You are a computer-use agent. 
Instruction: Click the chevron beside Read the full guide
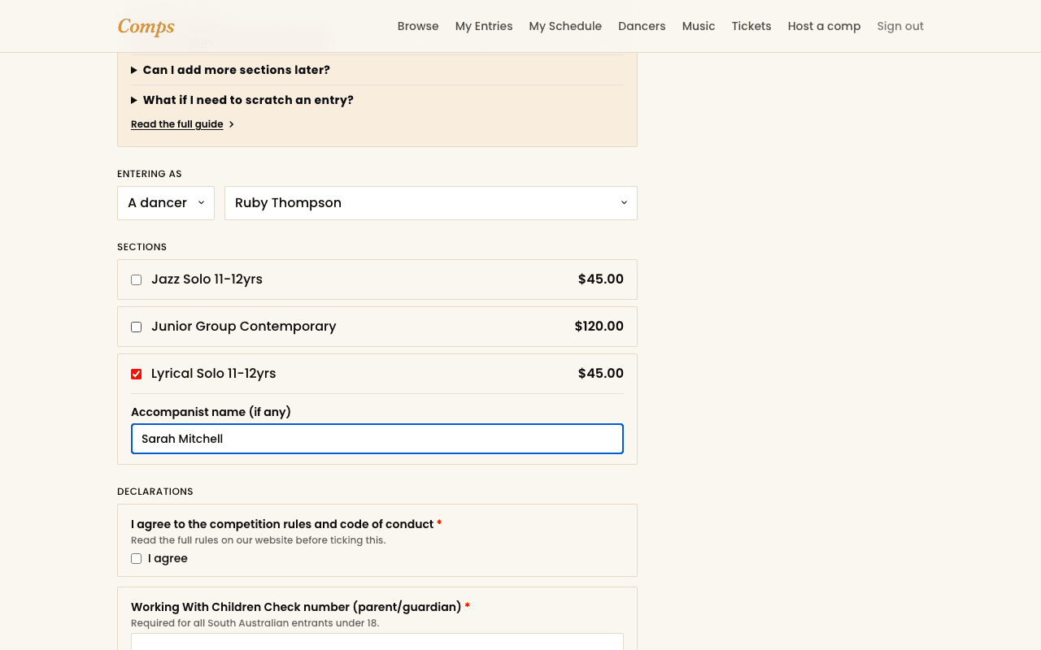pos(232,124)
